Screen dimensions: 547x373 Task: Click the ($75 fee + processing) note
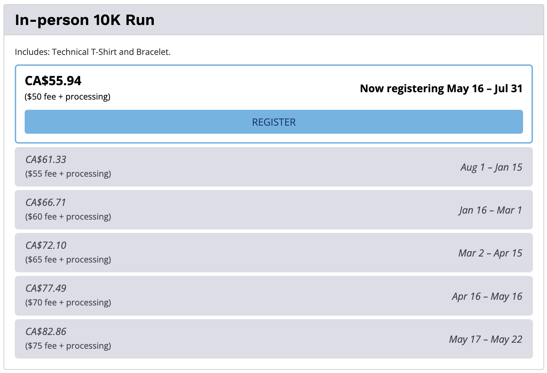tap(68, 346)
